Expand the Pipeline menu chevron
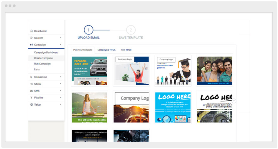Image resolution: width=278 pixels, height=149 pixels. click(x=61, y=98)
